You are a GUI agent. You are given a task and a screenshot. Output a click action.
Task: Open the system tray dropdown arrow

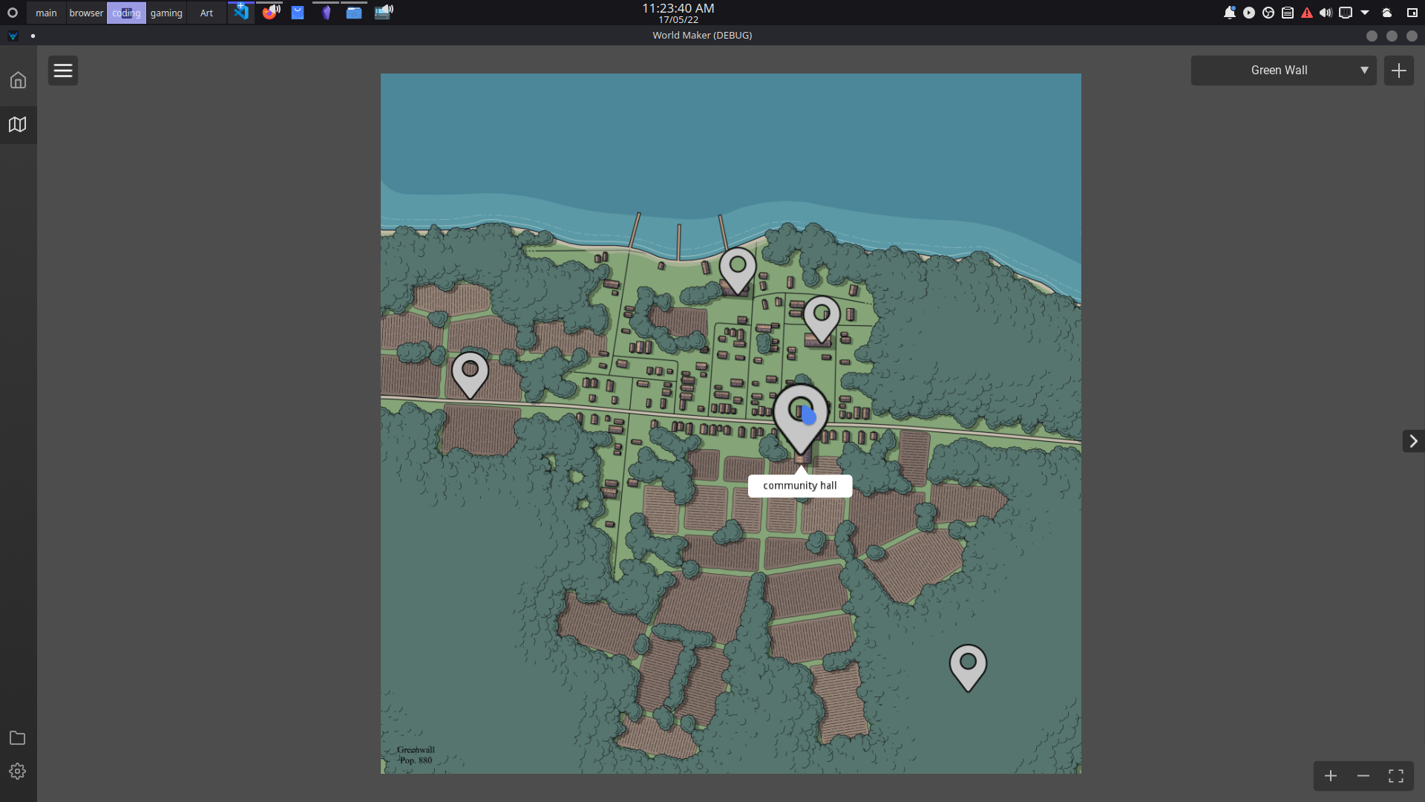[1365, 13]
